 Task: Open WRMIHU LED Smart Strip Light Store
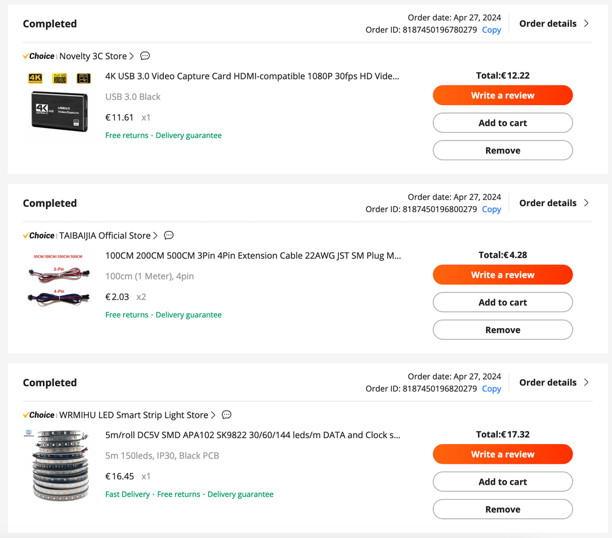click(133, 415)
